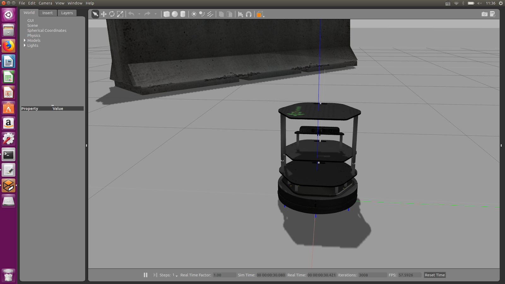The width and height of the screenshot is (505, 284).
Task: Insert a sphere shape
Action: pyautogui.click(x=175, y=14)
